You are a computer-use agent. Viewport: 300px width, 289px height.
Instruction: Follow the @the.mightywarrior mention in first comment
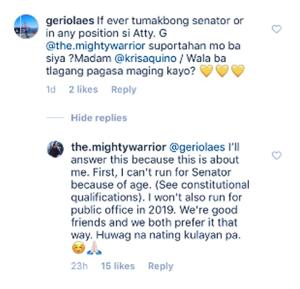[95, 46]
